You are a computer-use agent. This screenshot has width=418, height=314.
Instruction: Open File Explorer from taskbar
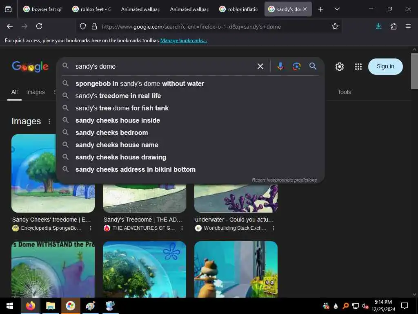click(x=50, y=306)
